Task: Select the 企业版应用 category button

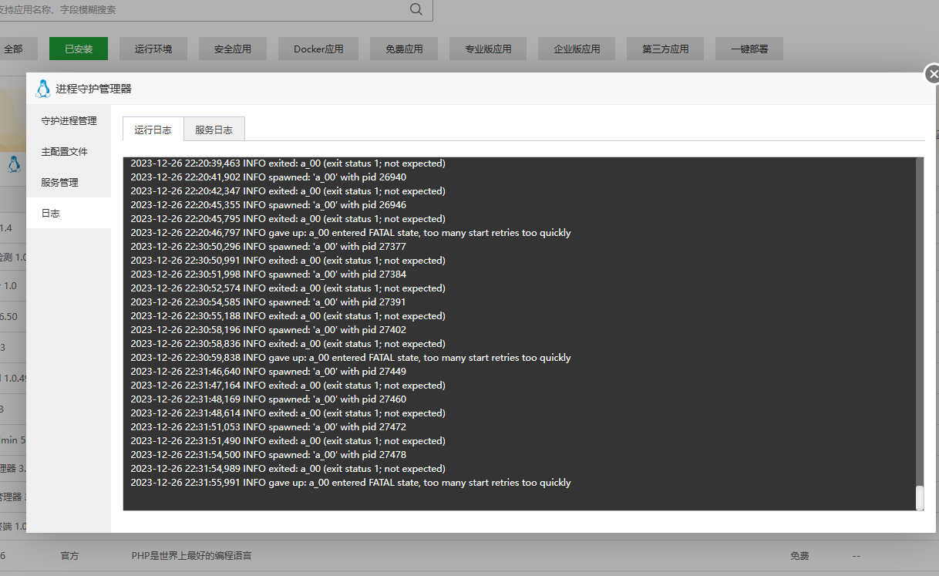Action: point(577,49)
